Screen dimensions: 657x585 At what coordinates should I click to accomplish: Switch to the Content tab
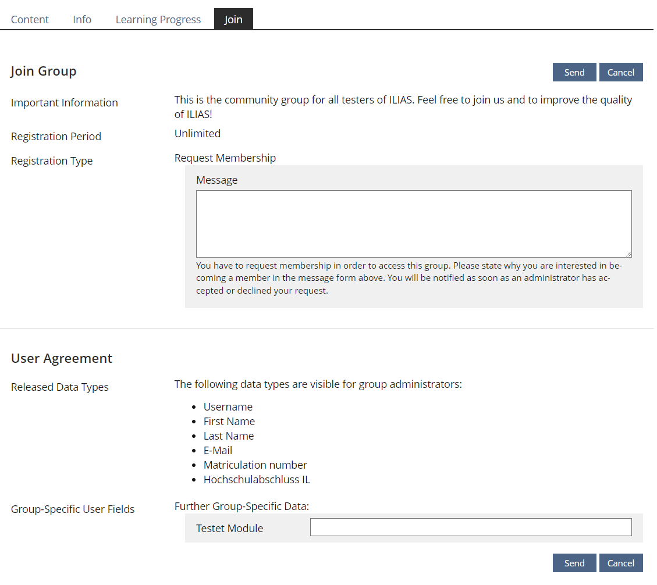pos(30,19)
